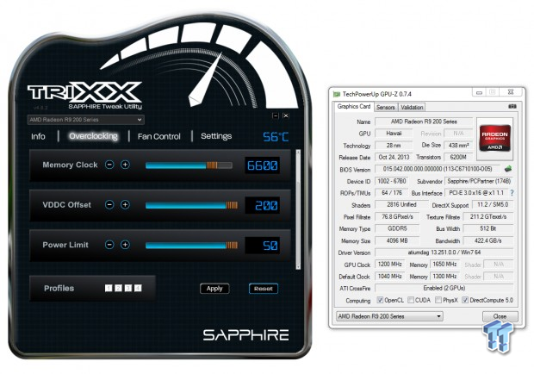Open the Settings tab in TRIXX

pos(216,136)
